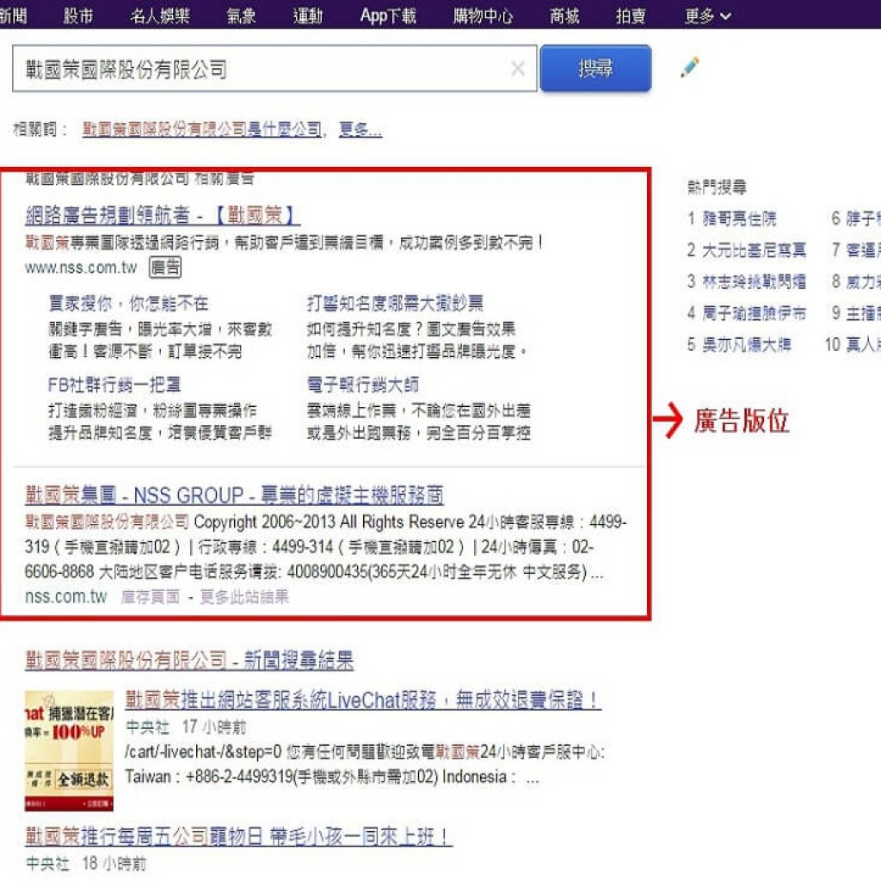Open the 新聞 tab in top navigation
881x881 pixels.
pos(12,15)
